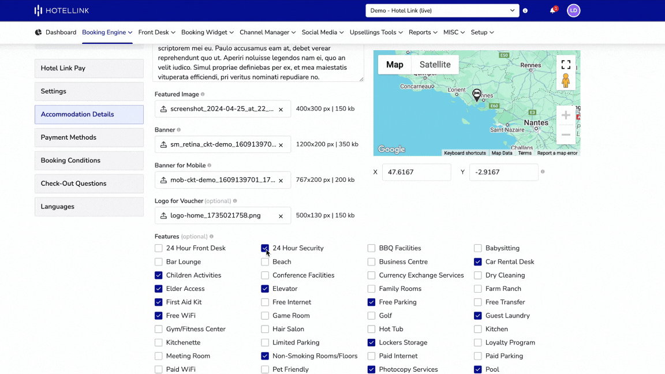Remove the Banner image file

tap(281, 145)
